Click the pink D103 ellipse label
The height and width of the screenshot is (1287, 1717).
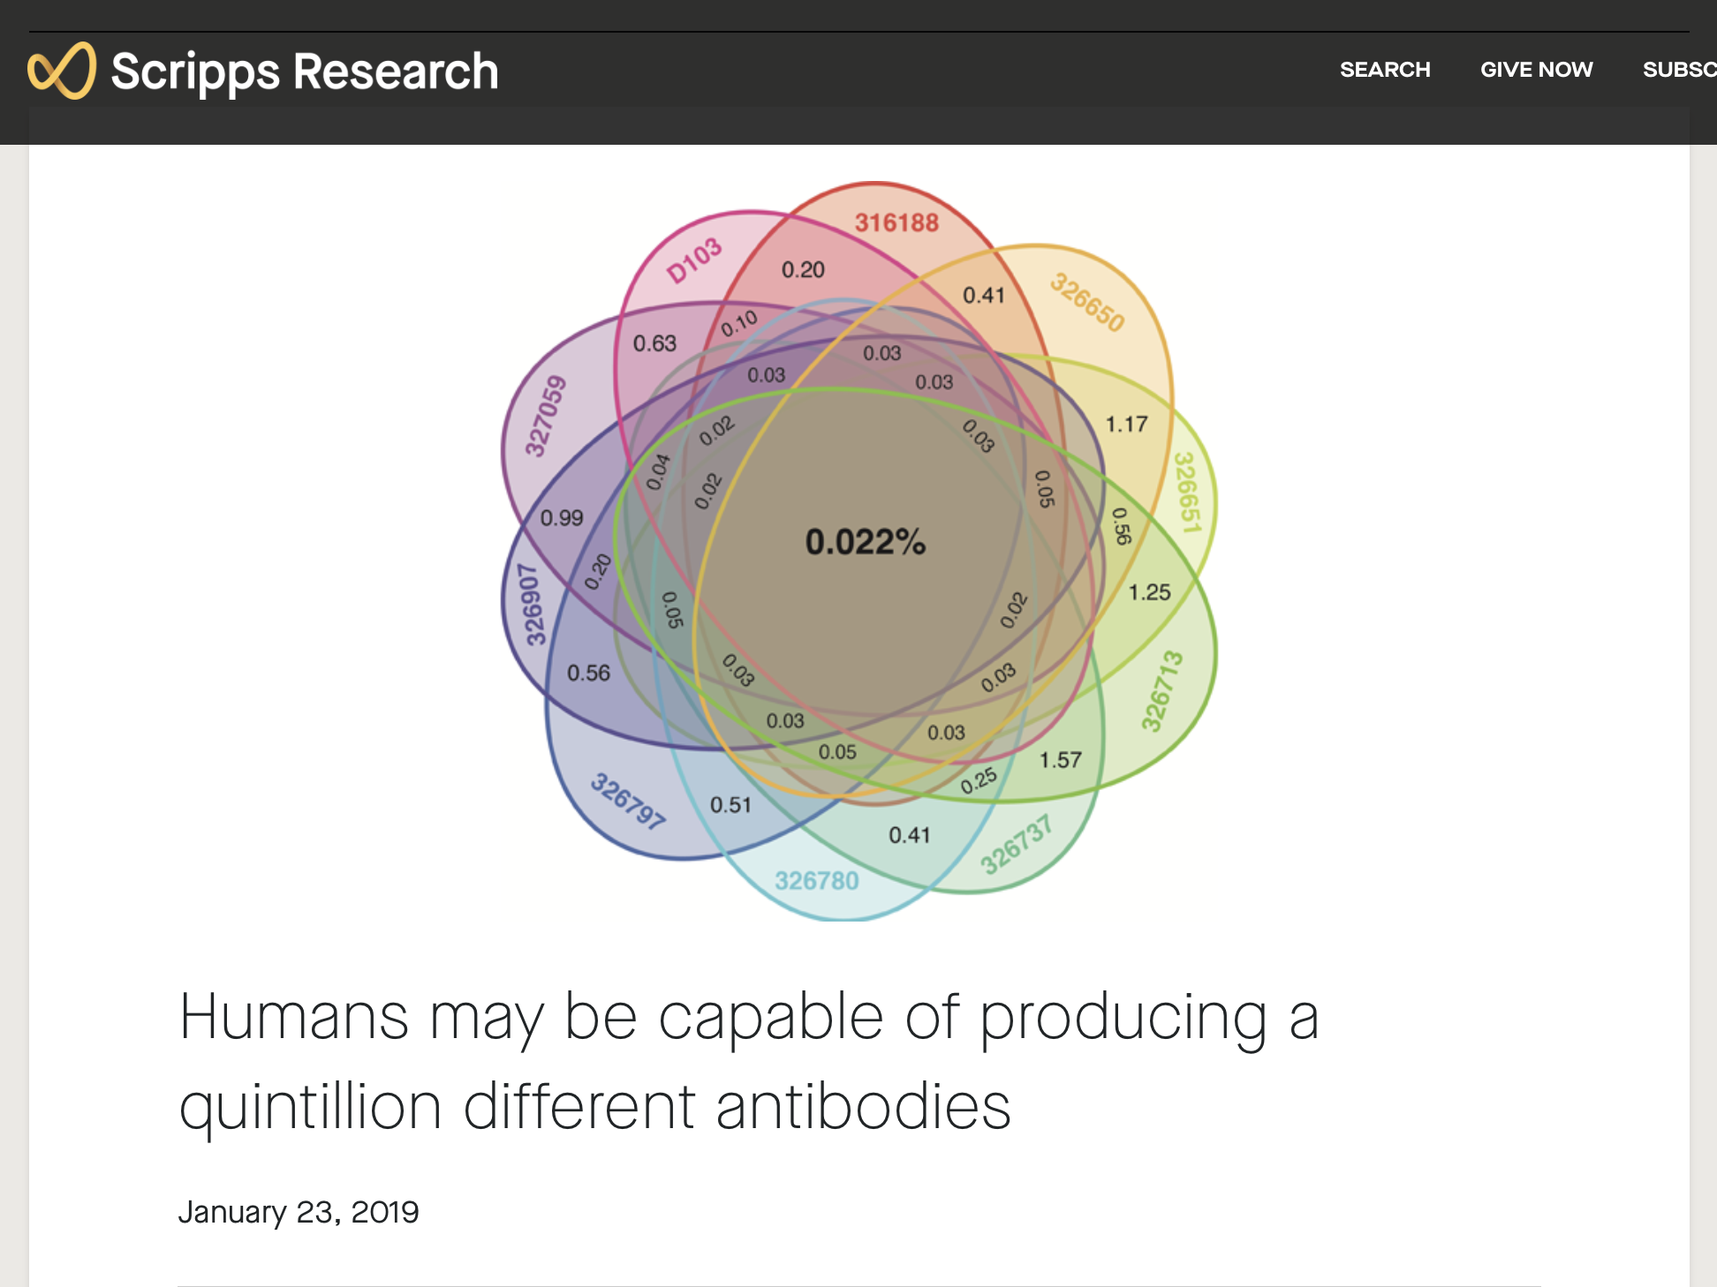point(694,261)
